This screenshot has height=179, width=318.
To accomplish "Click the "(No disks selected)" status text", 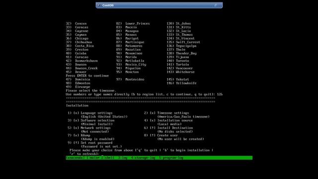I will click(175, 132).
